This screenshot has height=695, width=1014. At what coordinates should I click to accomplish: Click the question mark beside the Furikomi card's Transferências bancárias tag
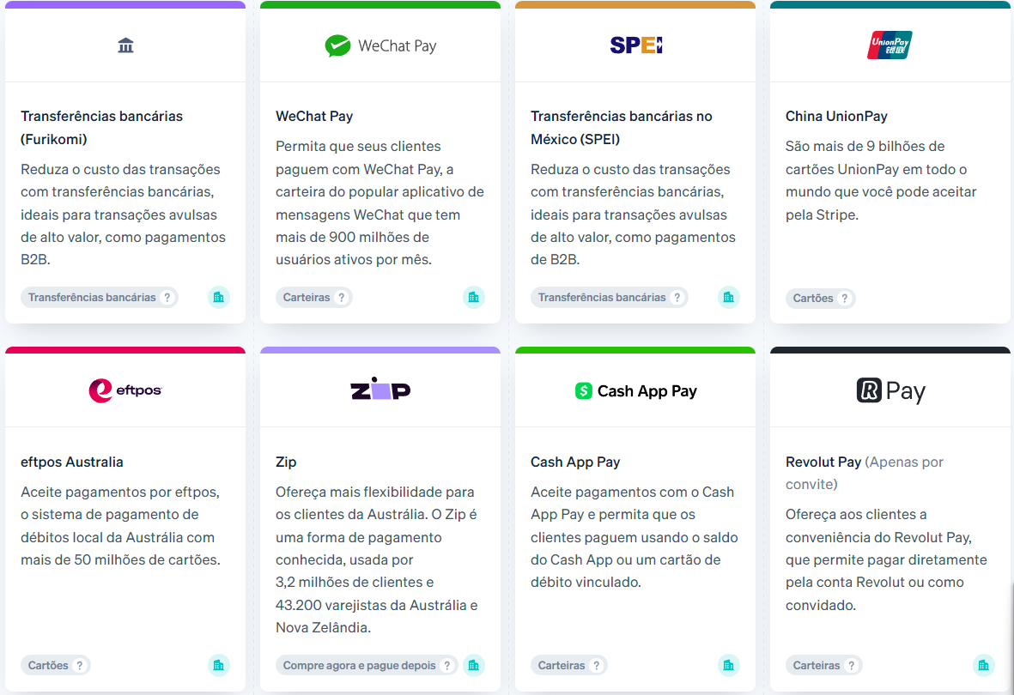pos(167,298)
